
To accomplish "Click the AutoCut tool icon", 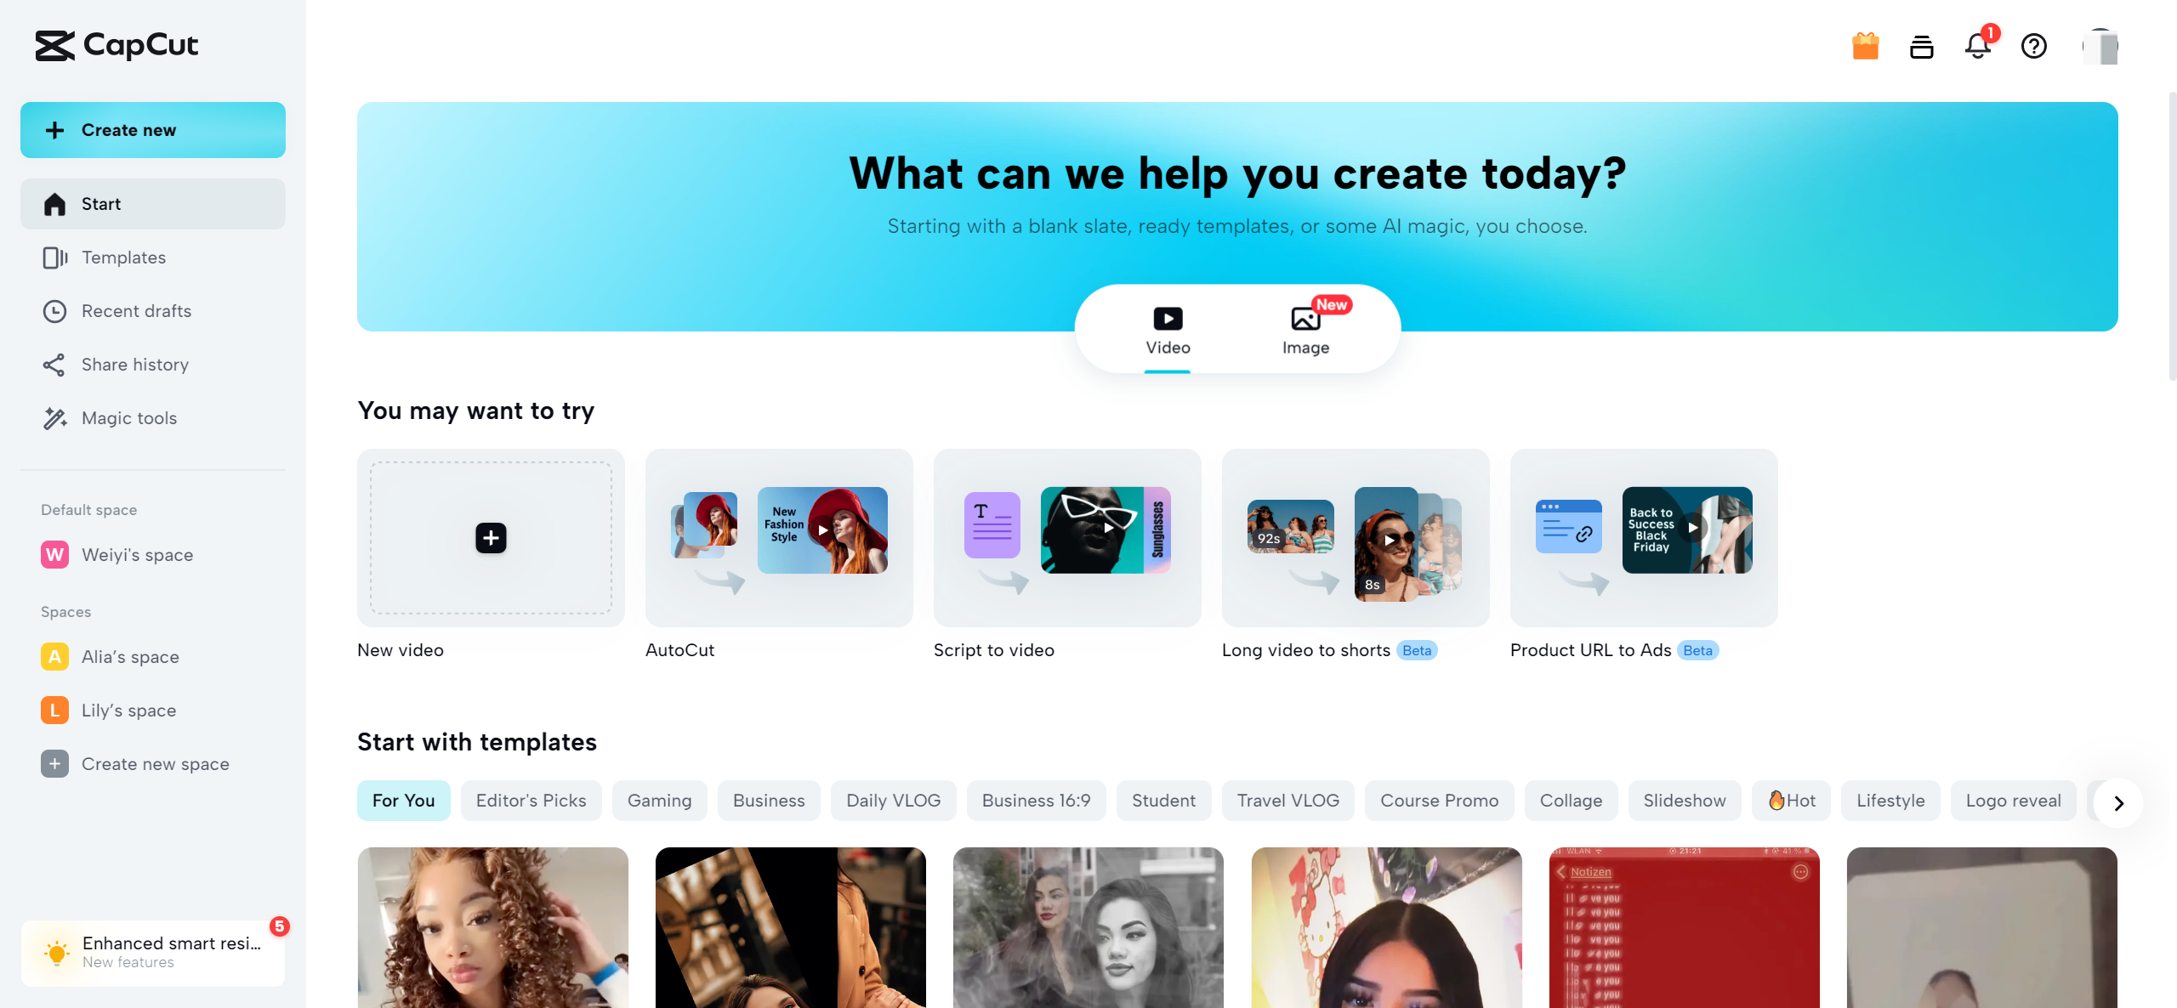I will [777, 537].
